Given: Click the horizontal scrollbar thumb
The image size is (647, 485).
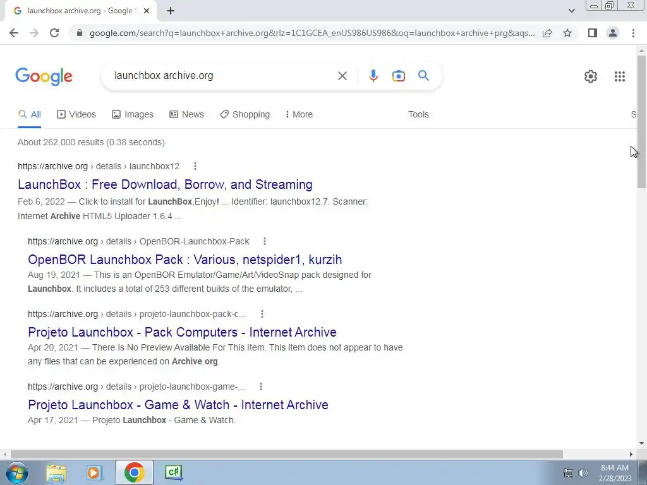Looking at the screenshot, I should click(x=287, y=454).
